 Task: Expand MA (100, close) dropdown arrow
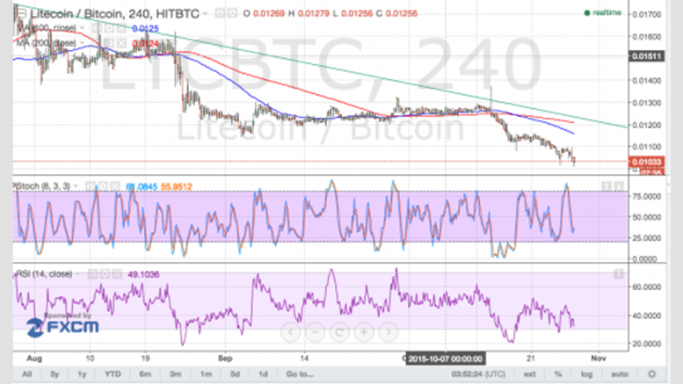(82, 28)
